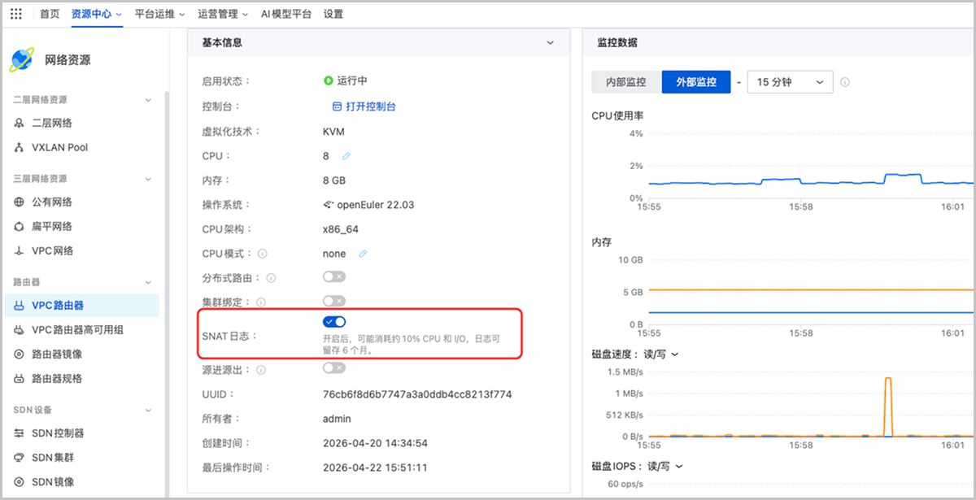Screen dimensions: 976x500
Task: Click info icon next to 分布式路由
Action: 271,278
